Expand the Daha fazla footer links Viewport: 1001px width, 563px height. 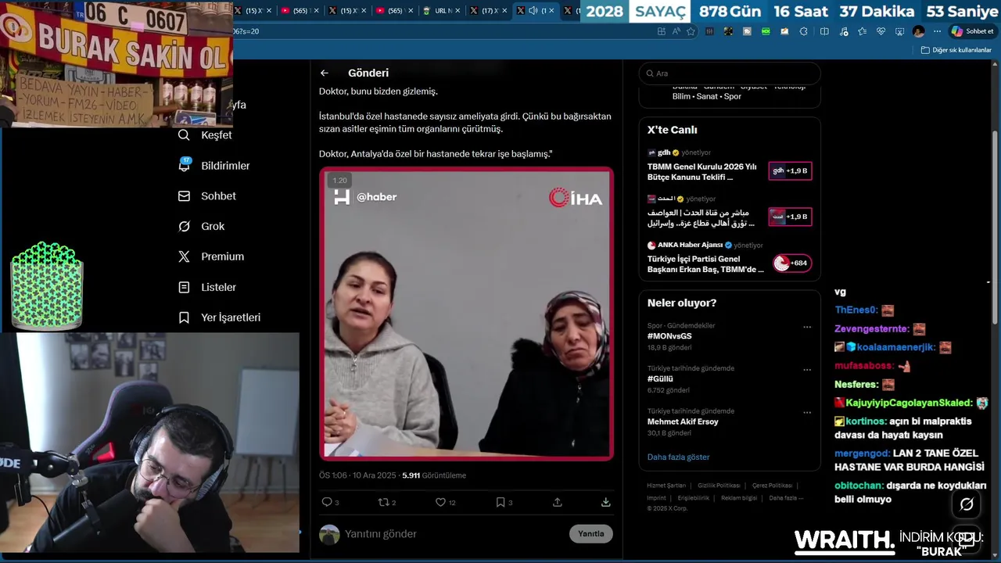click(786, 498)
